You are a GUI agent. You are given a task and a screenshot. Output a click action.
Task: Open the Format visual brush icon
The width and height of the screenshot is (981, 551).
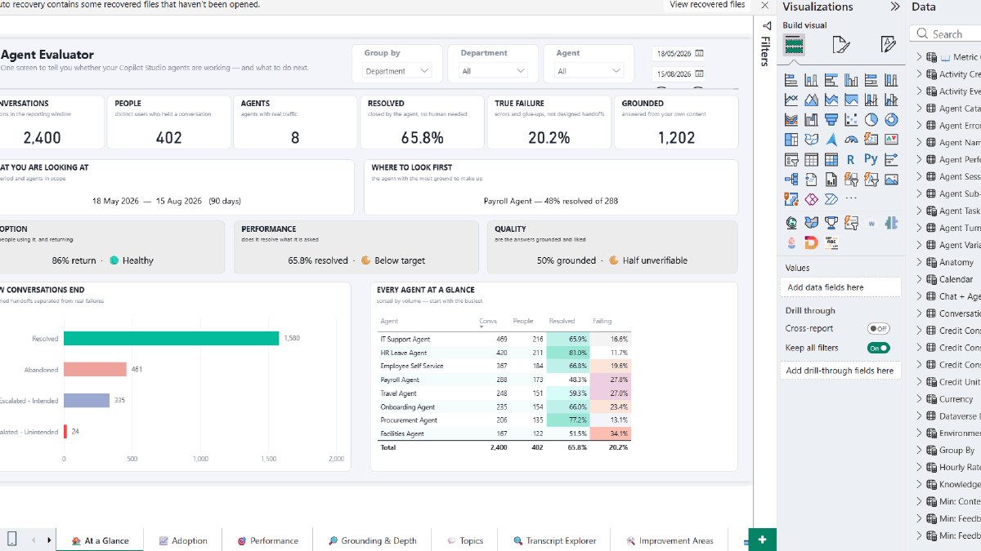pos(842,44)
